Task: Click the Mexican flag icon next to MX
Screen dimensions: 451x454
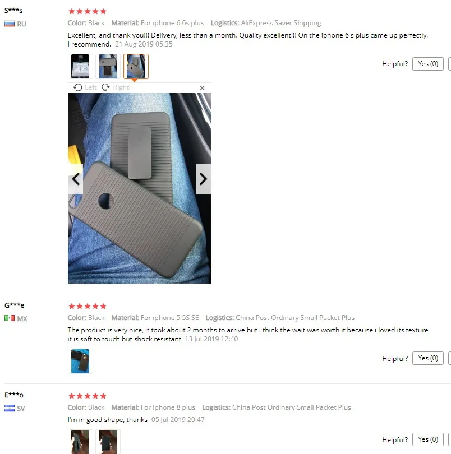Action: (10, 318)
